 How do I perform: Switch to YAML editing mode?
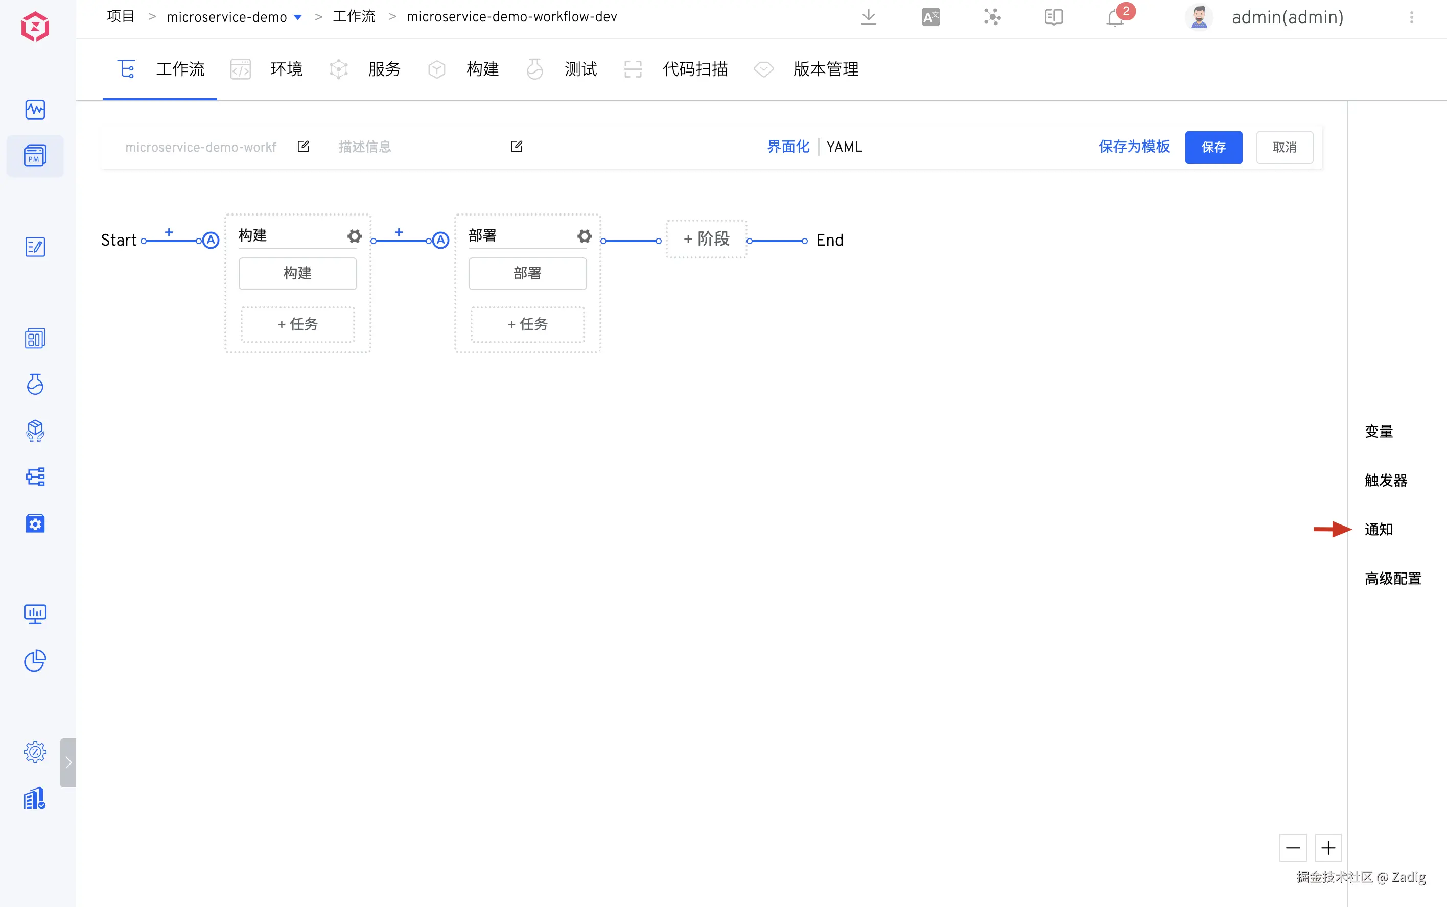point(844,147)
